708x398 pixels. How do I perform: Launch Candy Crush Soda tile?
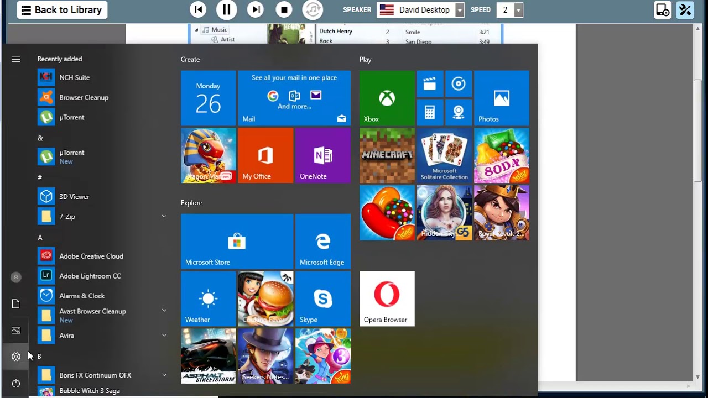tap(502, 155)
